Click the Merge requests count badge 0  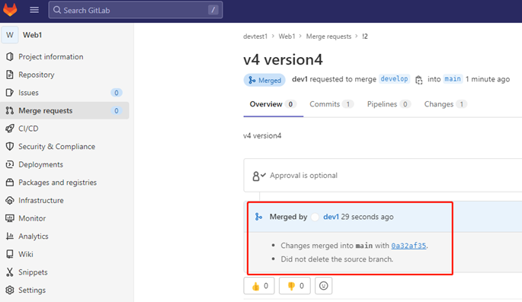coord(116,110)
